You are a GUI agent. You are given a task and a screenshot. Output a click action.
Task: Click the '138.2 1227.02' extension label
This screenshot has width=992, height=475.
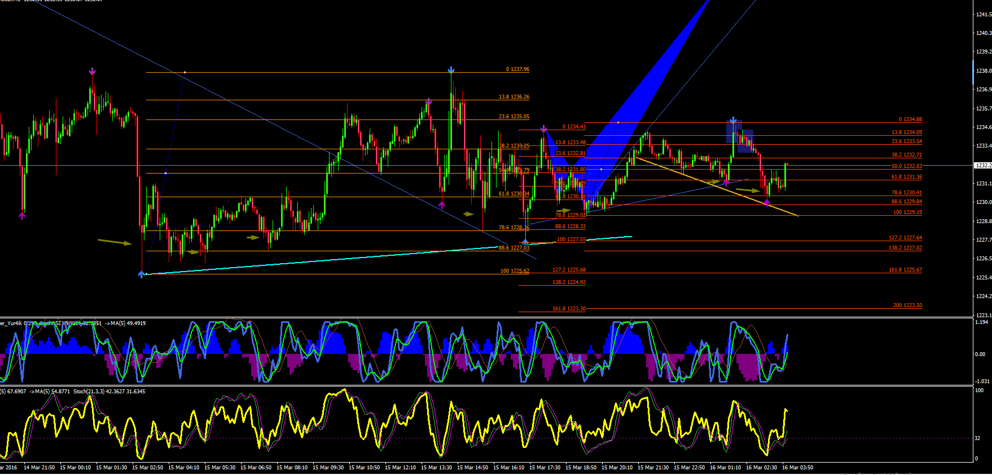(905, 248)
